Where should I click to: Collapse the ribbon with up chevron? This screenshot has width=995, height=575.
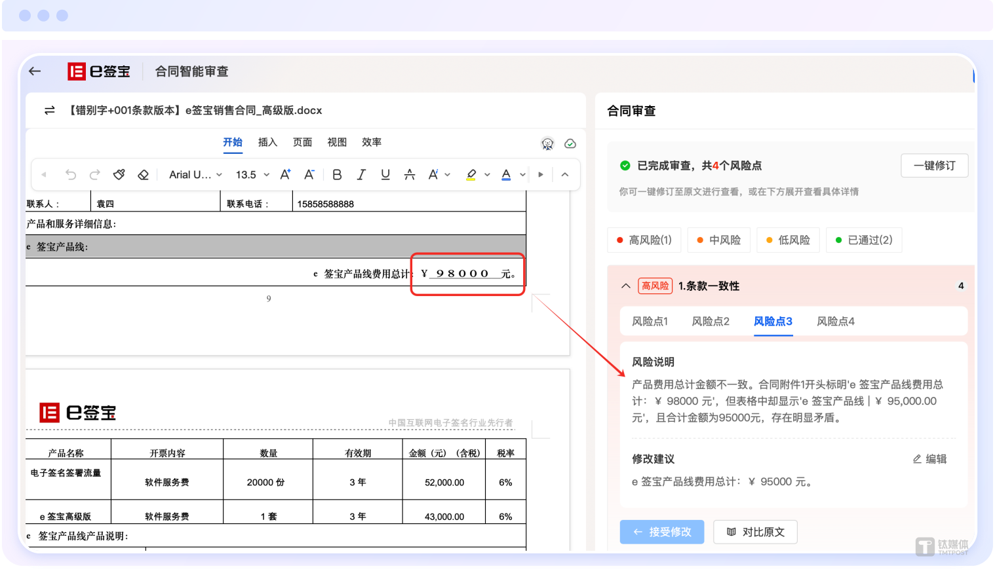pyautogui.click(x=565, y=175)
